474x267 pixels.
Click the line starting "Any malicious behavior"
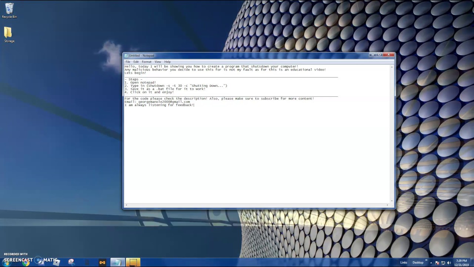[225, 70]
